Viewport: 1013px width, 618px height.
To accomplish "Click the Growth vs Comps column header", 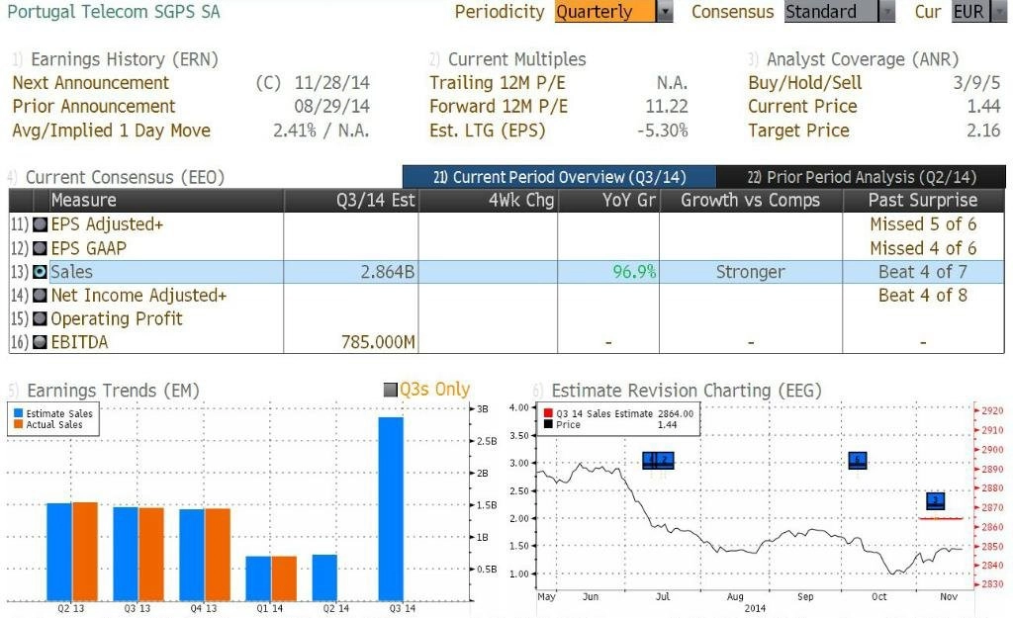I will pos(750,200).
